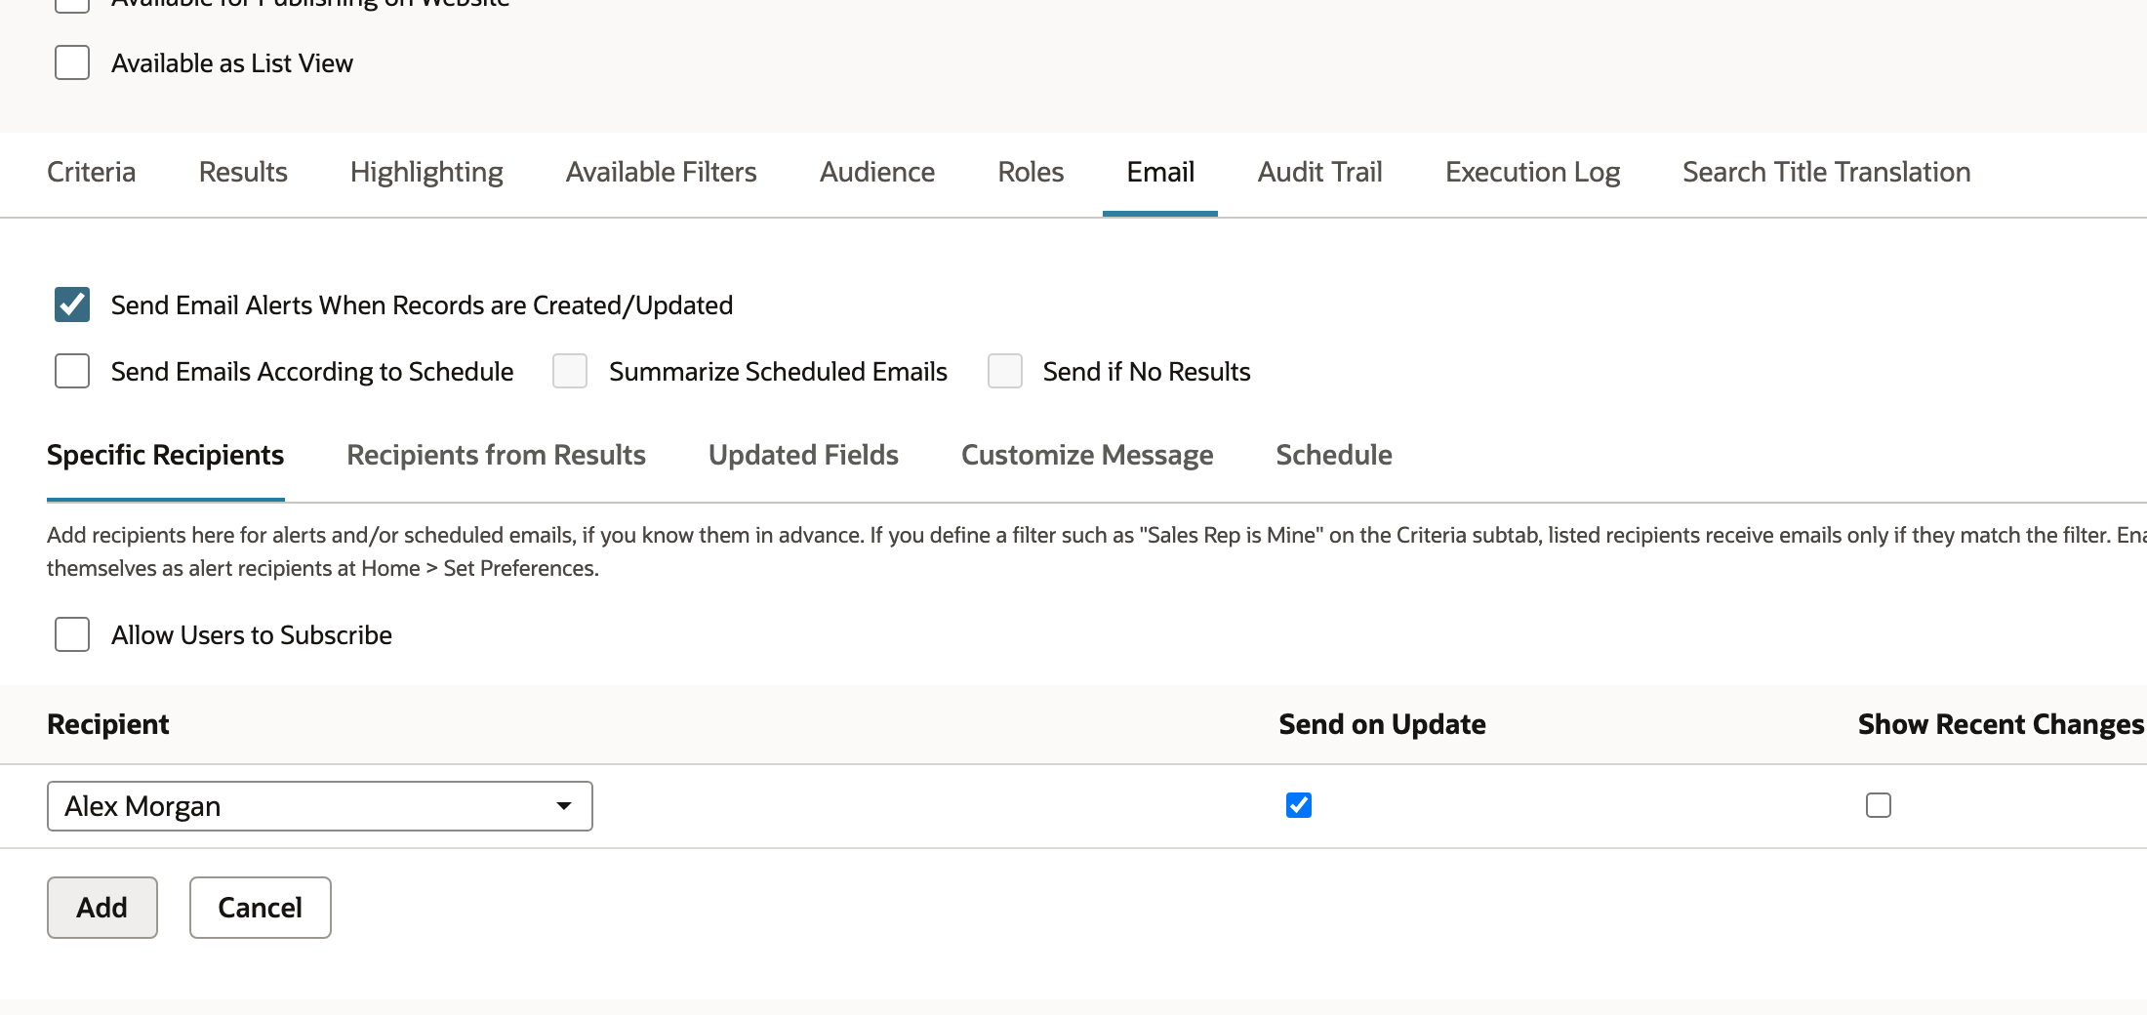Open the Execution Log tab
This screenshot has width=2147, height=1015.
[1533, 172]
